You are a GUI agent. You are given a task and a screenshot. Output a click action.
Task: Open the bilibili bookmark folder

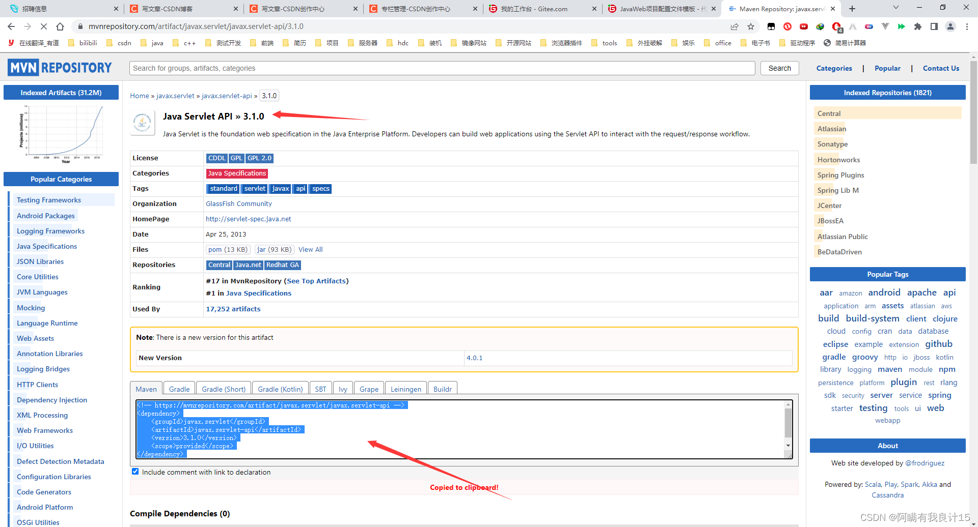pyautogui.click(x=83, y=43)
